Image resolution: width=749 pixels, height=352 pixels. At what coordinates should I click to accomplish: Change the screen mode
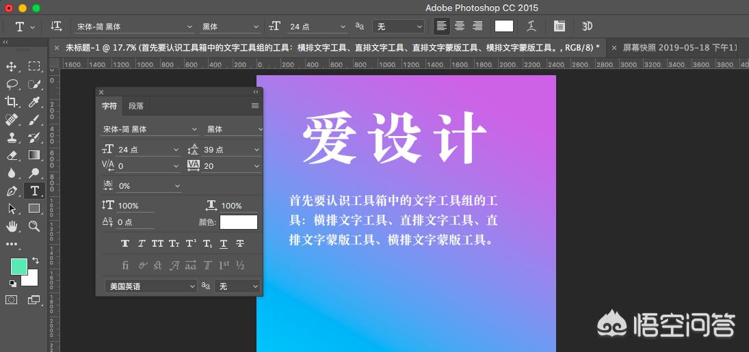point(34,300)
